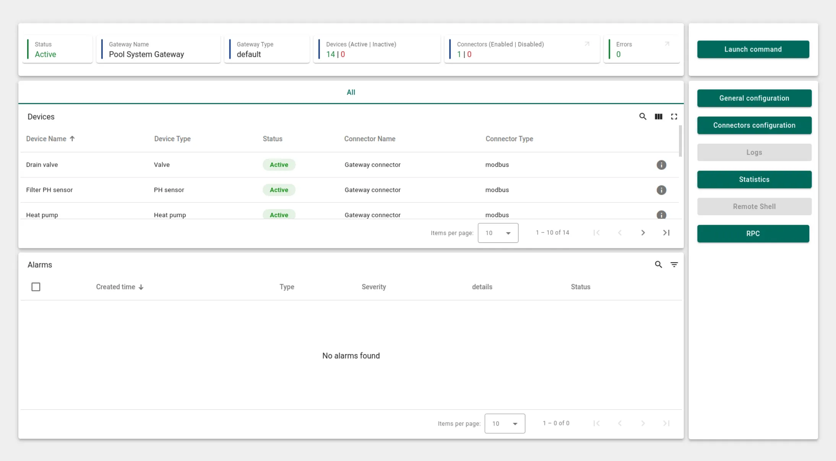Image resolution: width=836 pixels, height=461 pixels.
Task: Sort Alarms by Created time column
Action: [x=115, y=287]
